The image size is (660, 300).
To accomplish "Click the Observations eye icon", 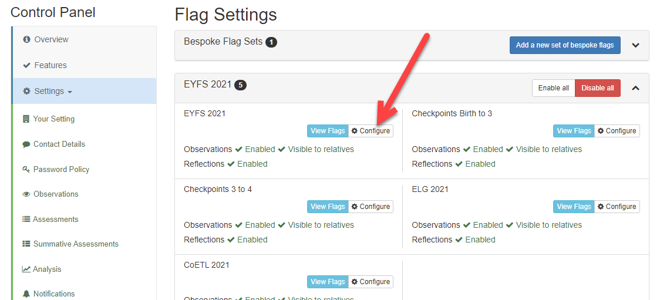I will pyautogui.click(x=26, y=194).
